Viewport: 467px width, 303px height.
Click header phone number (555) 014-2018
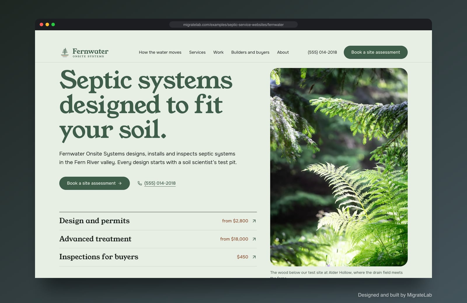(x=322, y=52)
